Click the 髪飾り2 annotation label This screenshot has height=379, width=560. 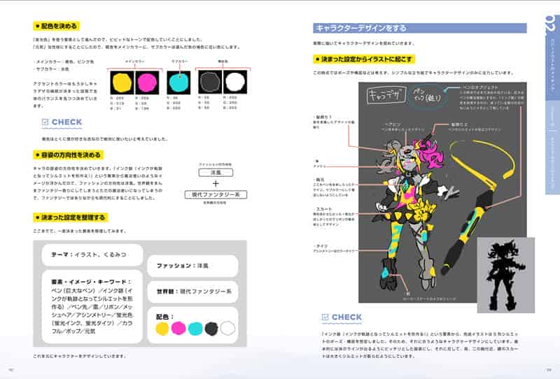459,124
